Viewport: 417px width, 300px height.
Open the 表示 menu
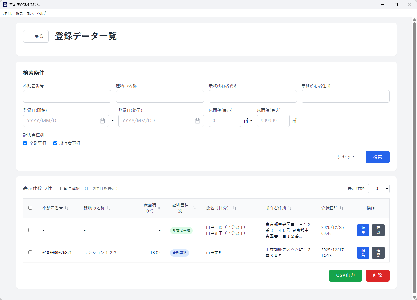30,13
